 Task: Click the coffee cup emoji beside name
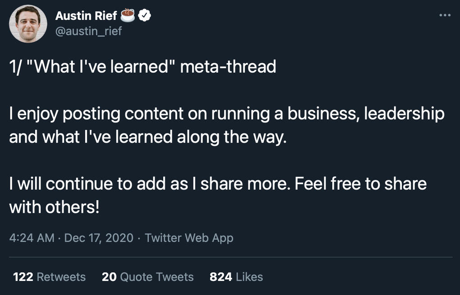(x=128, y=16)
